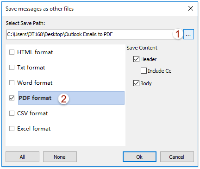Click the None button
Image resolution: width=200 pixels, height=169 pixels.
pyautogui.click(x=60, y=157)
